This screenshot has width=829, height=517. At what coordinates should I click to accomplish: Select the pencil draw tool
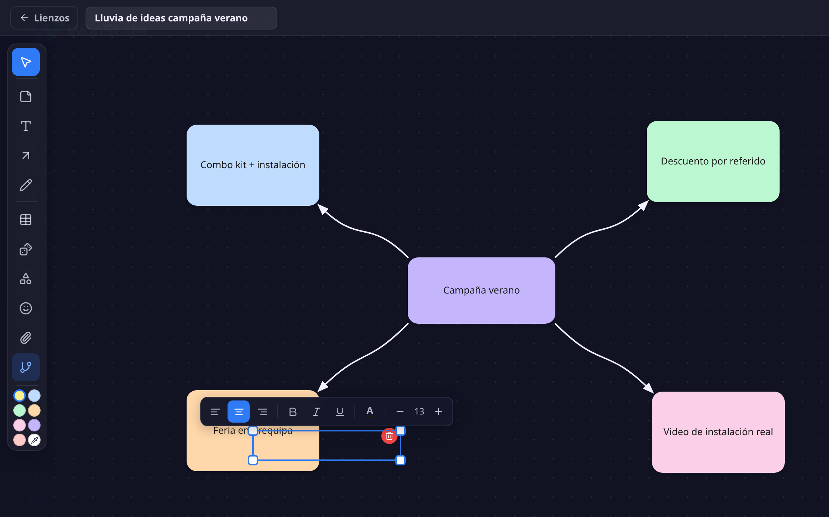(x=26, y=185)
